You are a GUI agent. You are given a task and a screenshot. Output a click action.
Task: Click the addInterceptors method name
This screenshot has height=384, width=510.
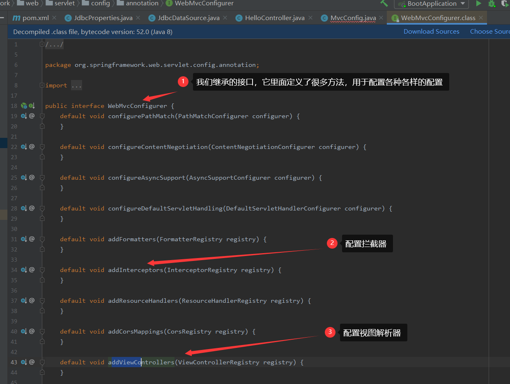[x=136, y=270]
